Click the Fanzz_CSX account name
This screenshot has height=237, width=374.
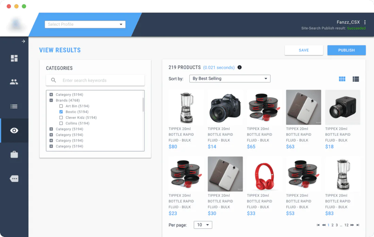[x=348, y=22]
